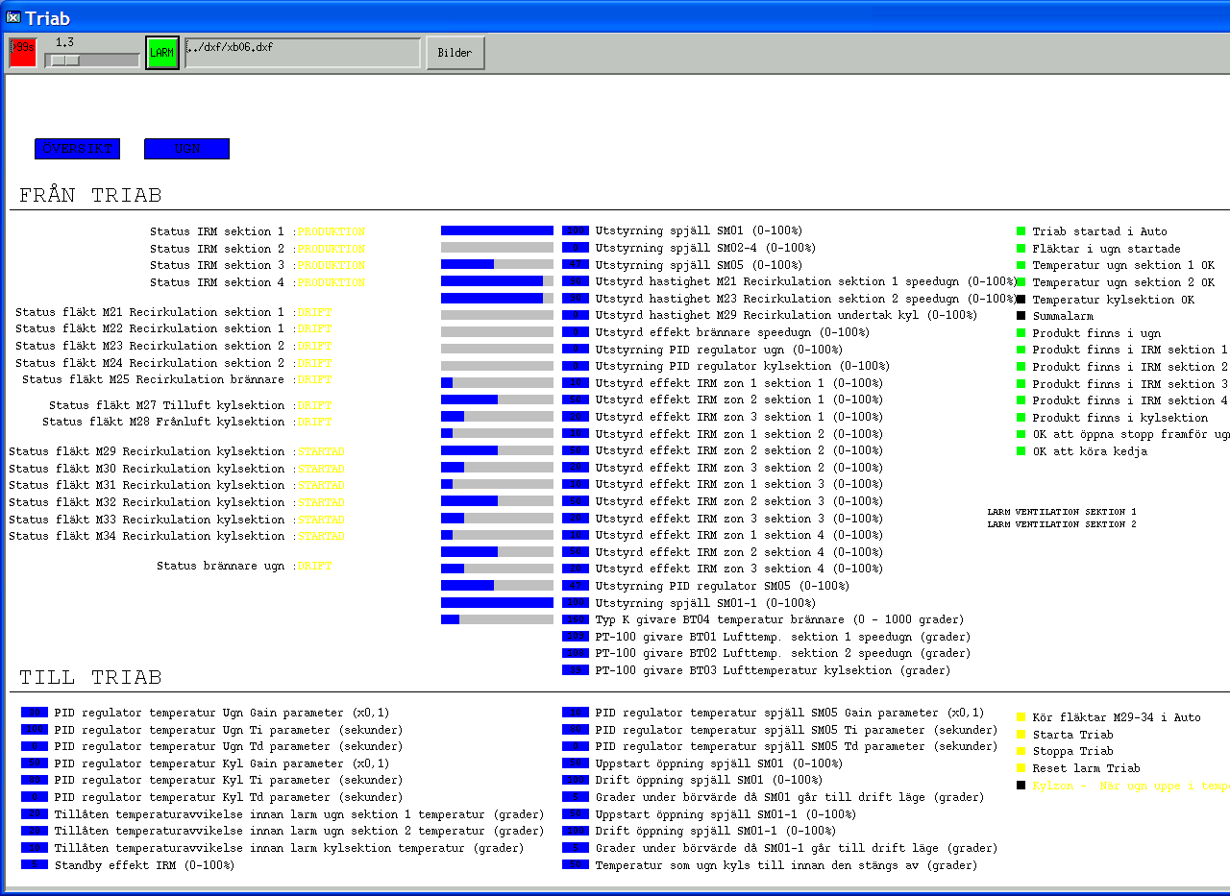Go to the ÖVERSIKT page
Screen dimensions: 1230x896
[78, 149]
